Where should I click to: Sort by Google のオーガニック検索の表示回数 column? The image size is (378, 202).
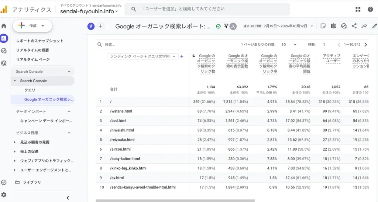[x=237, y=61]
